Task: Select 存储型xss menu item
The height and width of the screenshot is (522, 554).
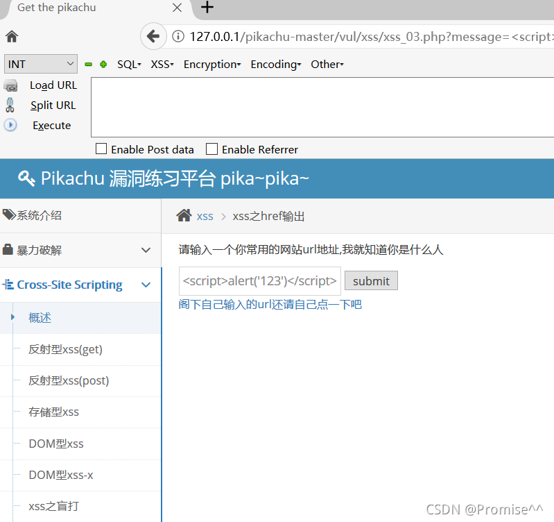Action: [80, 412]
